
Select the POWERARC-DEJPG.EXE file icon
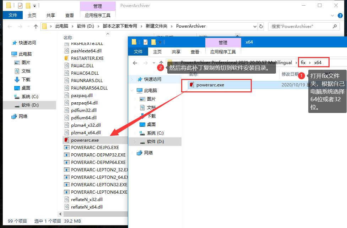click(x=67, y=148)
